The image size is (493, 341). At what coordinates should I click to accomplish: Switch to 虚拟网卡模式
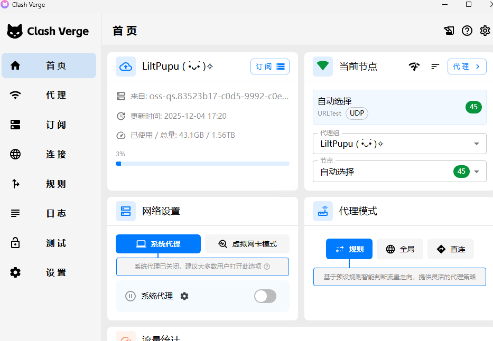click(x=247, y=244)
